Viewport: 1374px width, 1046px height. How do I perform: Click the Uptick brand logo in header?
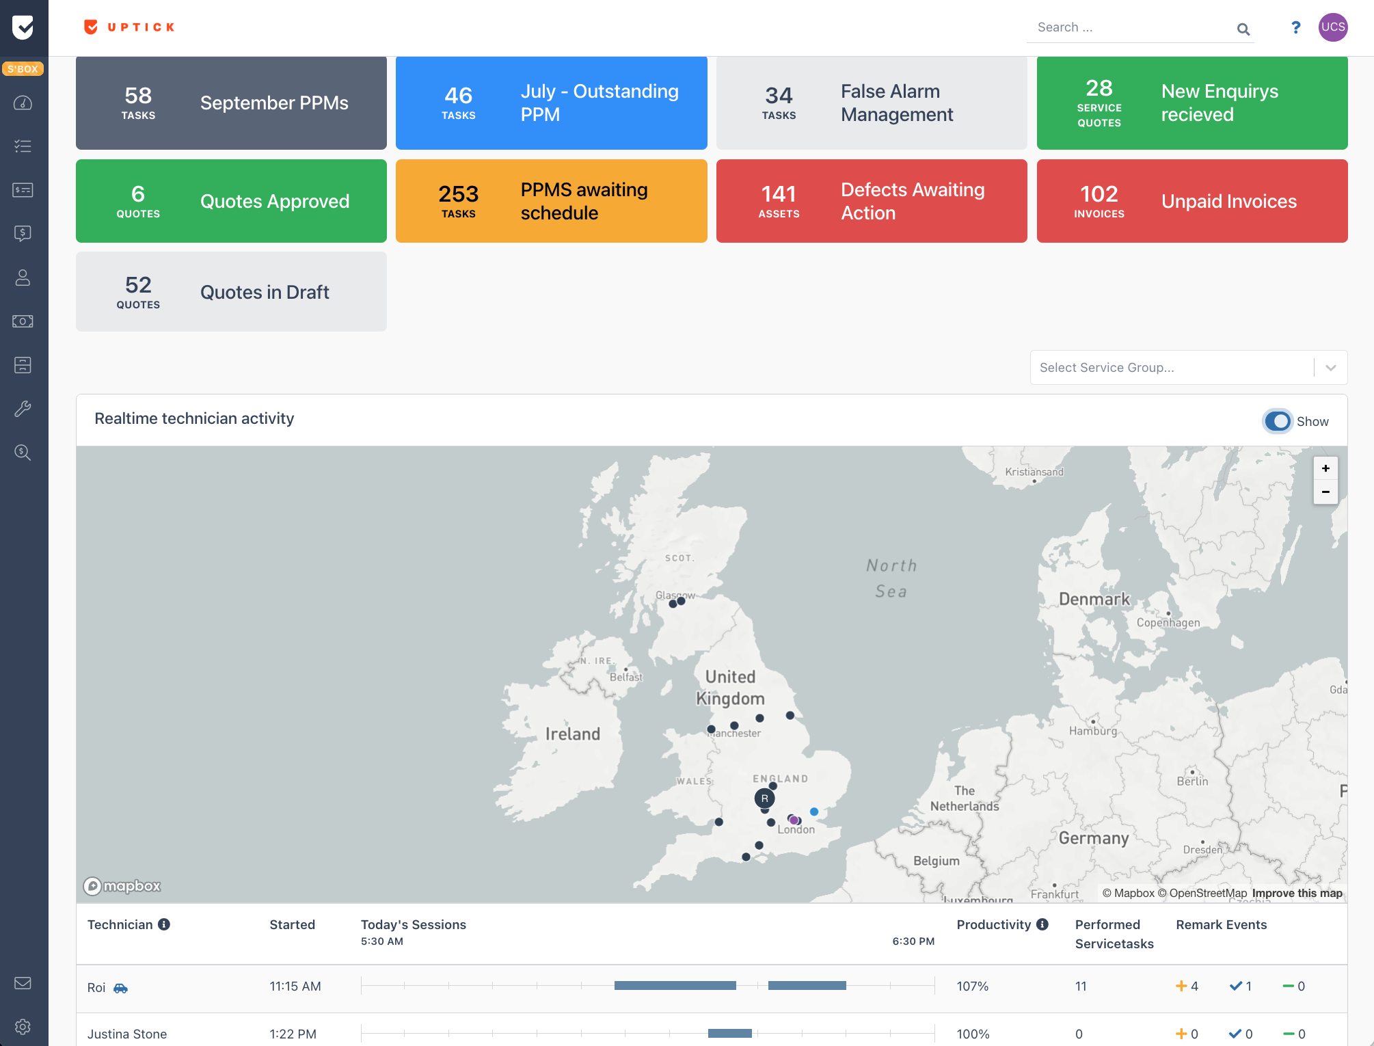pos(129,27)
